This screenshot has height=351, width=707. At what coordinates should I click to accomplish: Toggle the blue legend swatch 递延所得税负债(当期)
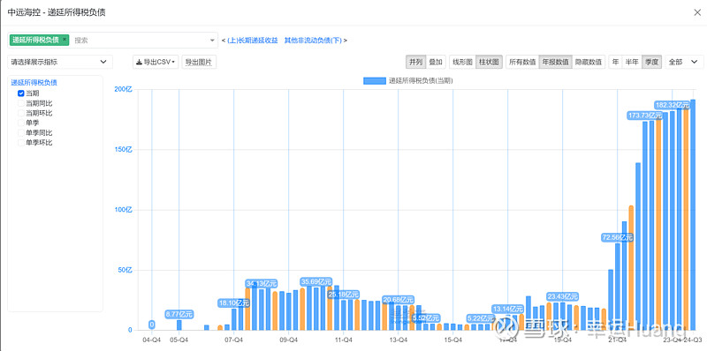pyautogui.click(x=375, y=81)
